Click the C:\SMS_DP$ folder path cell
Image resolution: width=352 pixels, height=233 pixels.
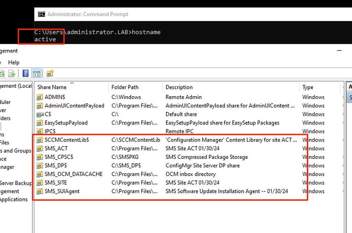(126, 165)
